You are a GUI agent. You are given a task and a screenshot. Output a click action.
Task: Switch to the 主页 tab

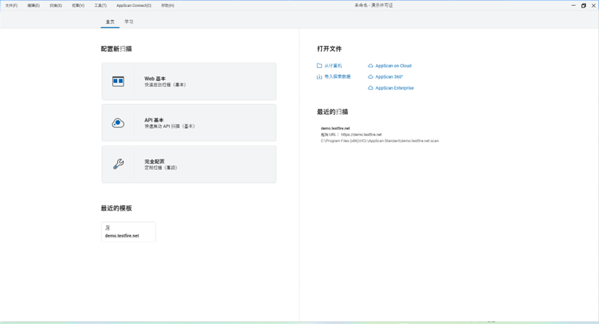point(110,21)
